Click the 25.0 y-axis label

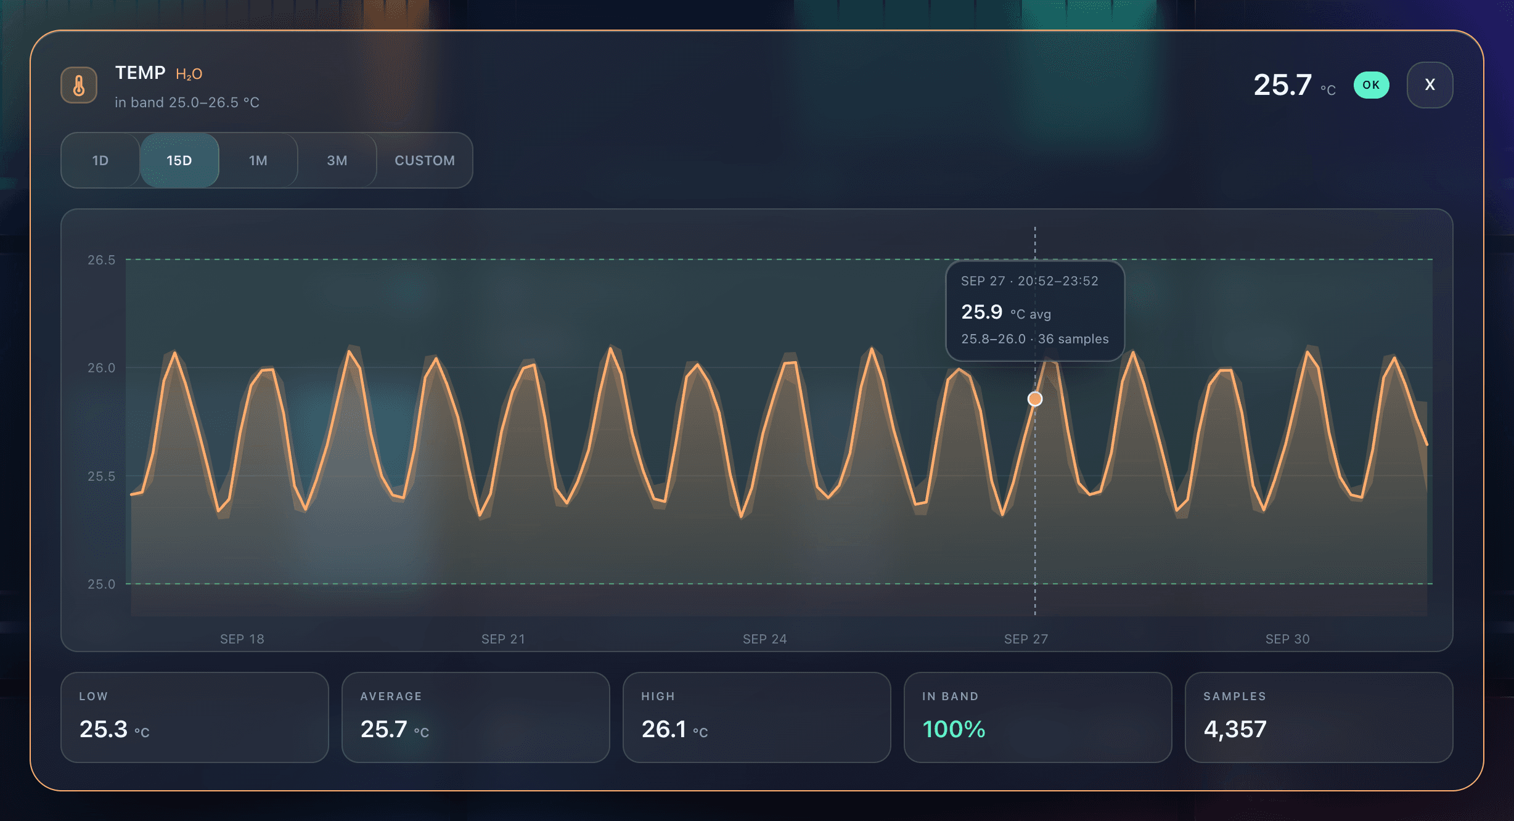[102, 584]
